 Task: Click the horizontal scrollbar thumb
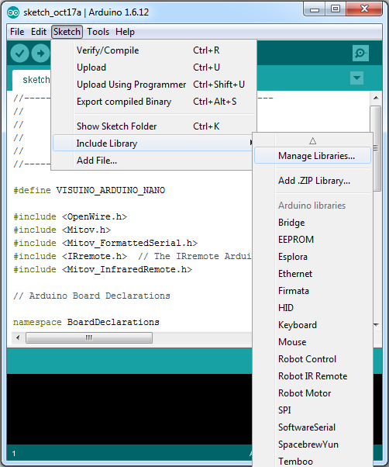[x=89, y=337]
